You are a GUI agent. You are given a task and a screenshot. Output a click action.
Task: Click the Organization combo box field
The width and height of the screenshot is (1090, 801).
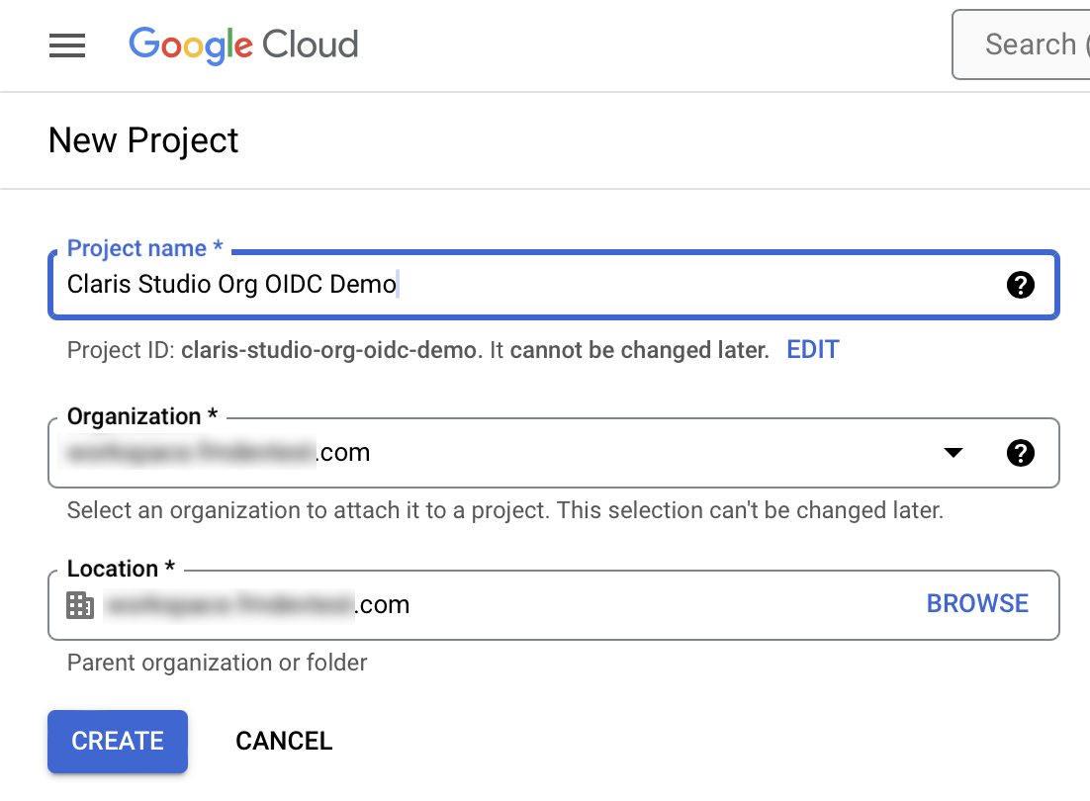pyautogui.click(x=495, y=452)
